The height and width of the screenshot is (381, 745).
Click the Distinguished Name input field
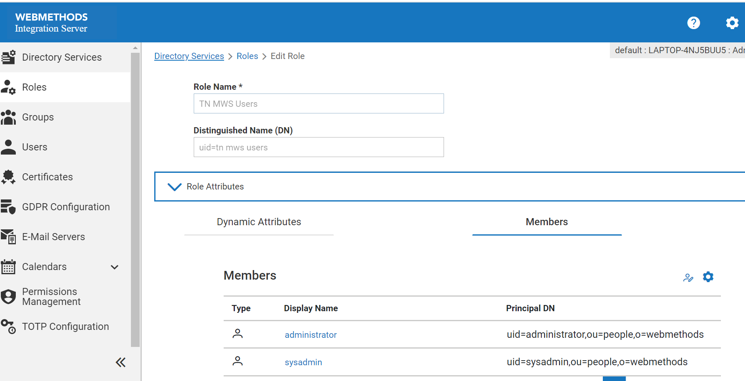pos(319,147)
